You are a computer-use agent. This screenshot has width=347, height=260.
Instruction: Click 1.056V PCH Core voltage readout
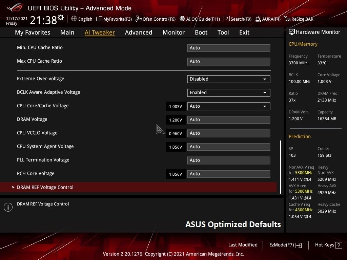(176, 174)
